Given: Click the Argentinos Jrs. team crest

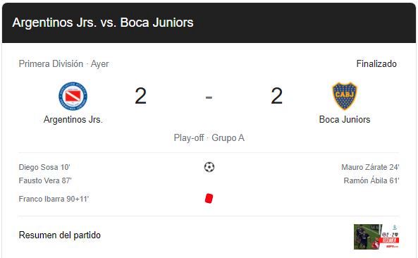Looking at the screenshot, I should point(73,96).
